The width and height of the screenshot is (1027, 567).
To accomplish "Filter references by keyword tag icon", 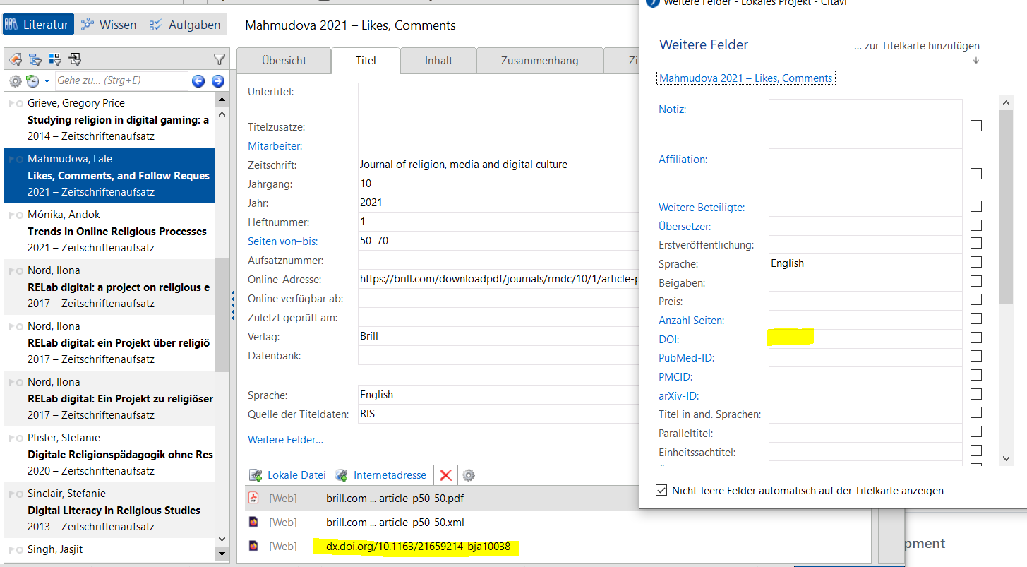I will pyautogui.click(x=15, y=59).
